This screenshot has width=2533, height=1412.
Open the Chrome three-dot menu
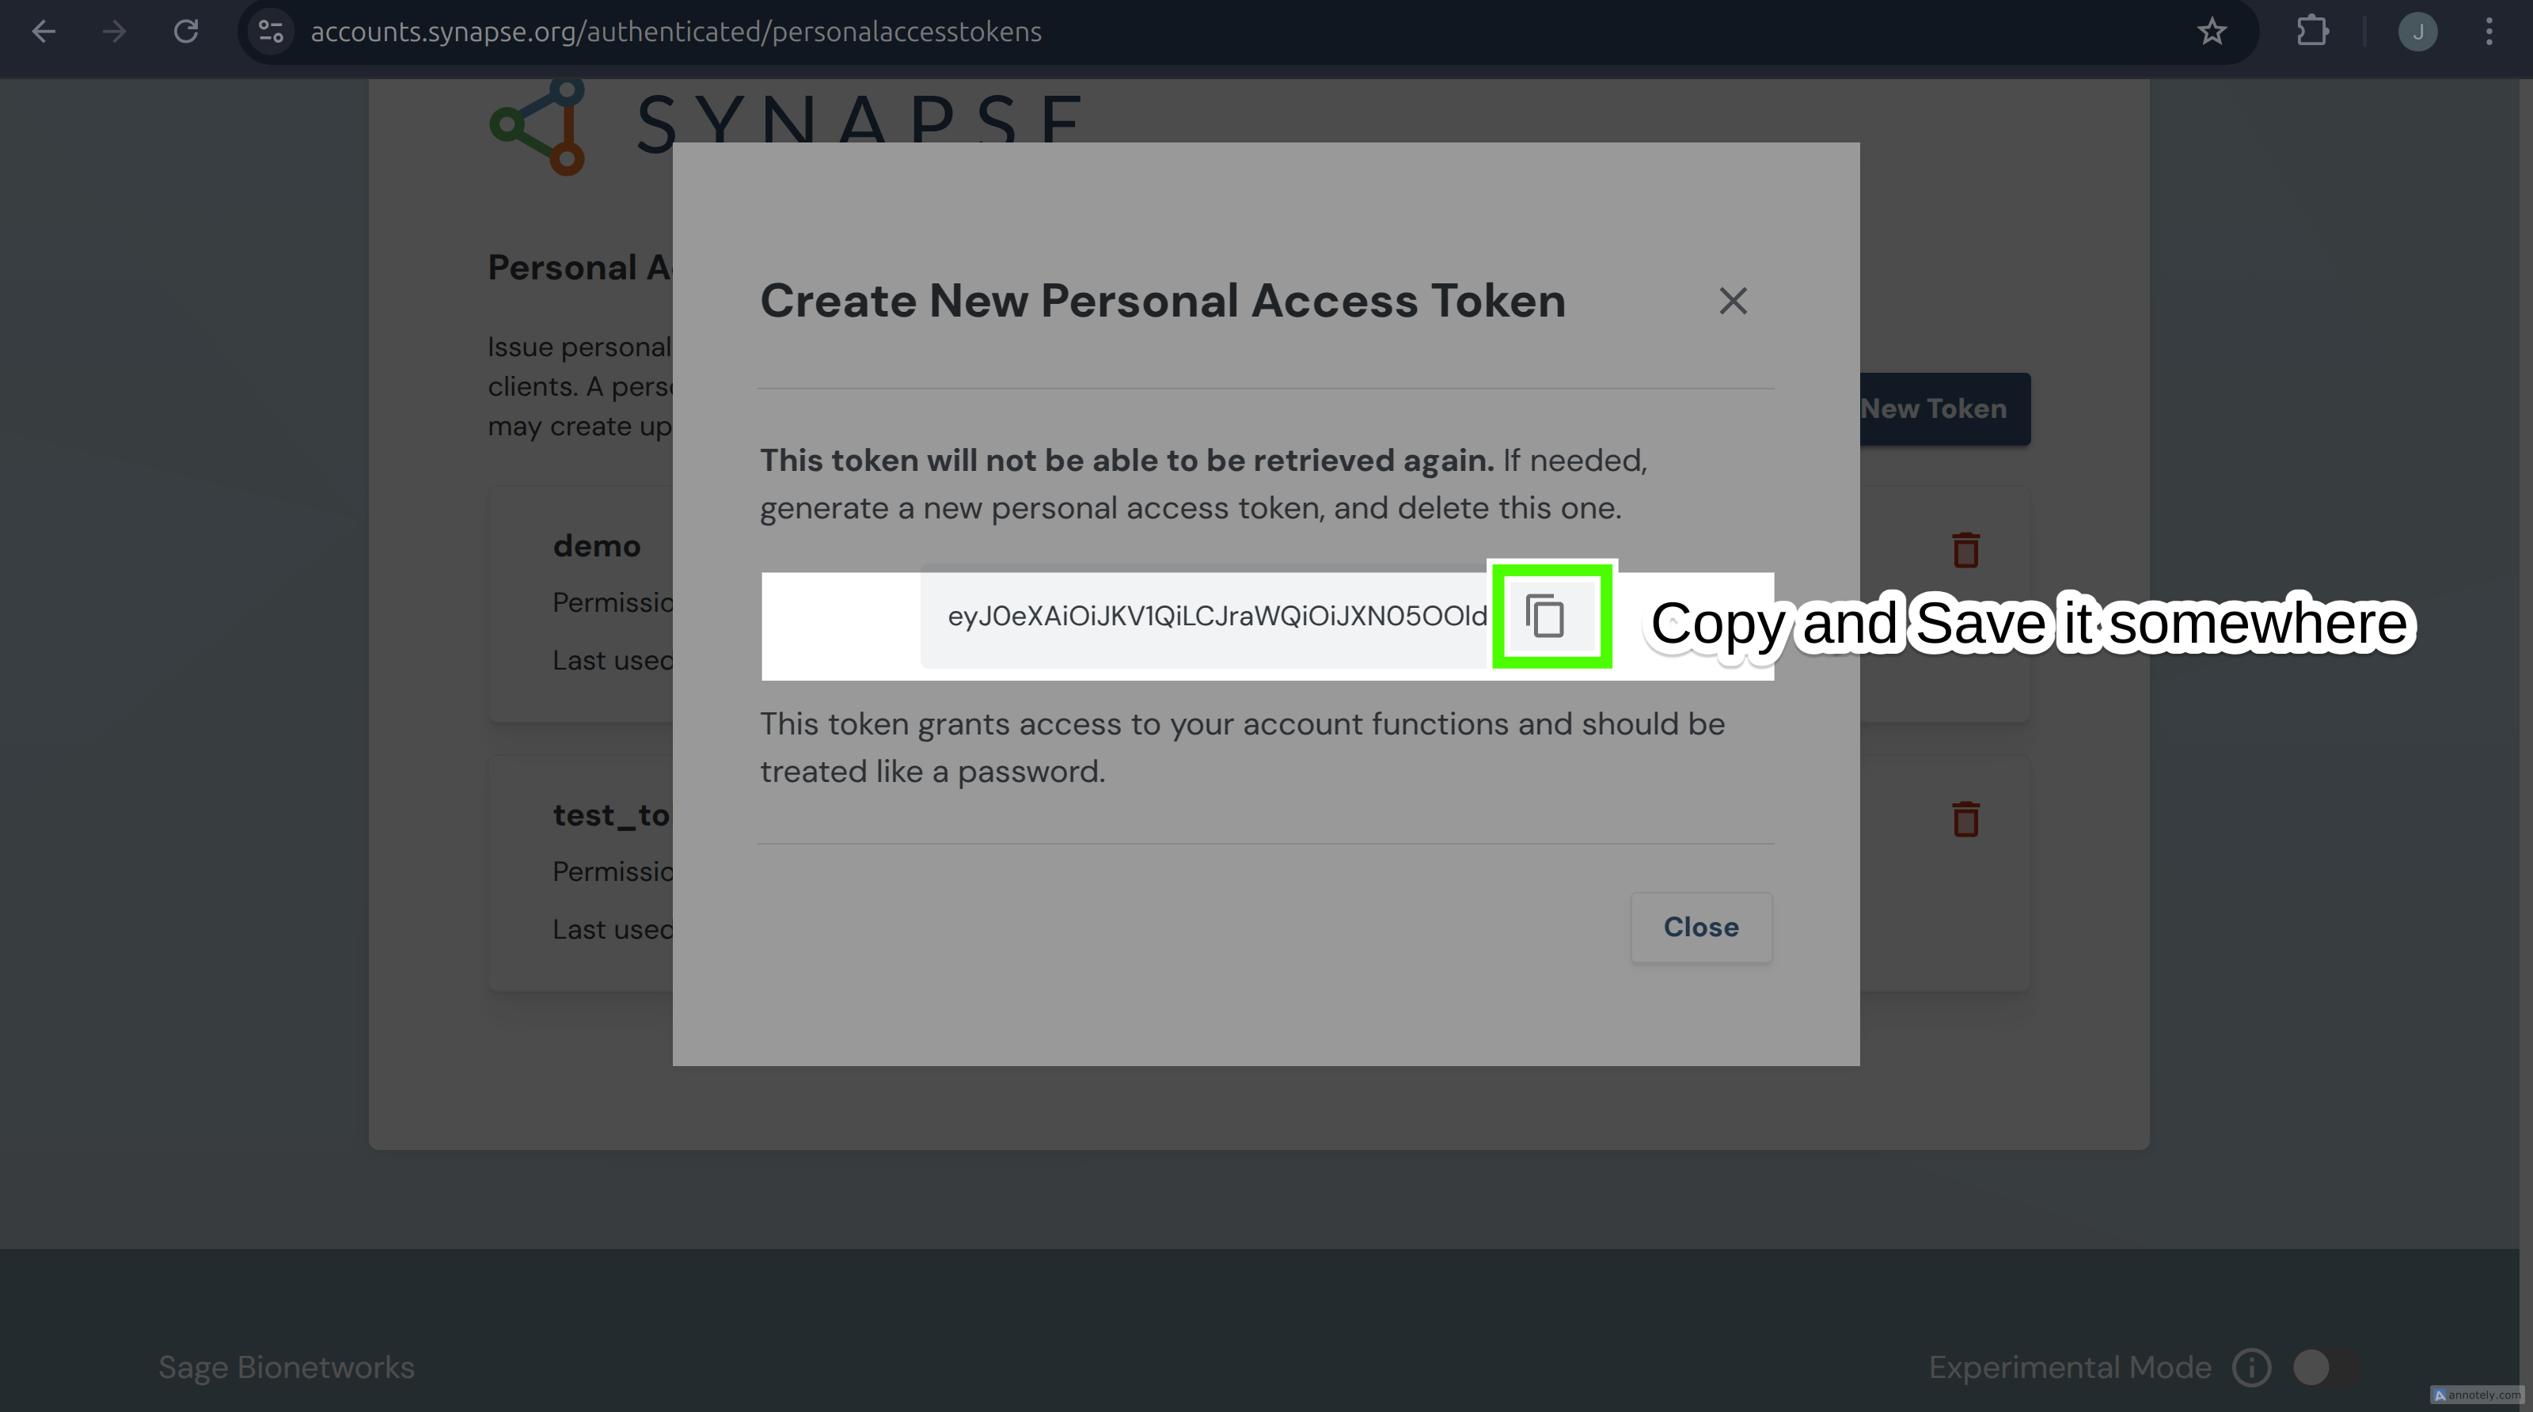pyautogui.click(x=2489, y=32)
